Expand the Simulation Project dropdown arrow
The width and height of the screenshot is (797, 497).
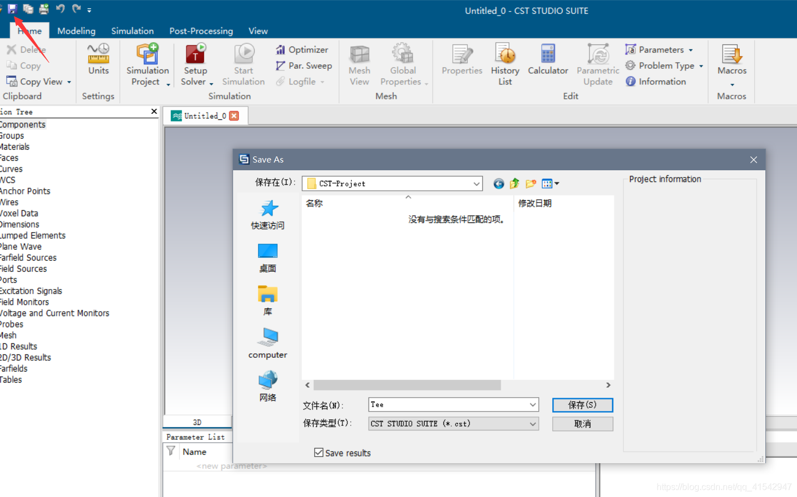[x=168, y=84]
